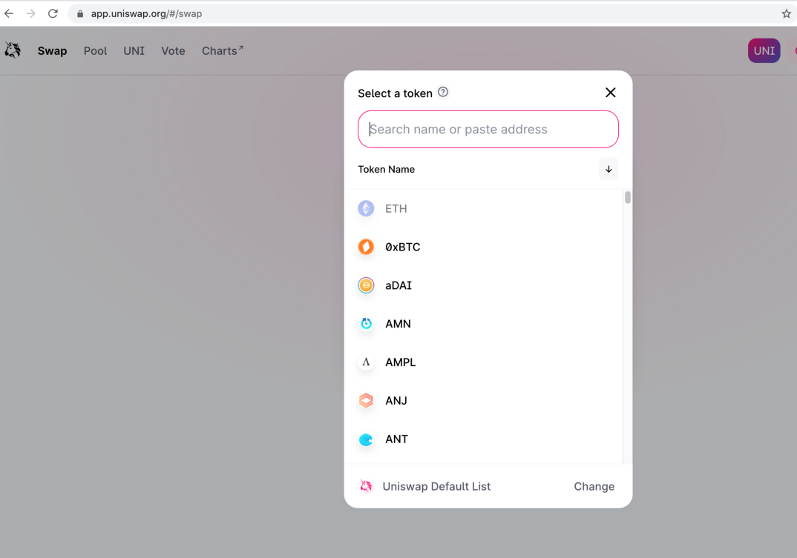The image size is (797, 558).
Task: Open the Pool tab
Action: [x=95, y=51]
